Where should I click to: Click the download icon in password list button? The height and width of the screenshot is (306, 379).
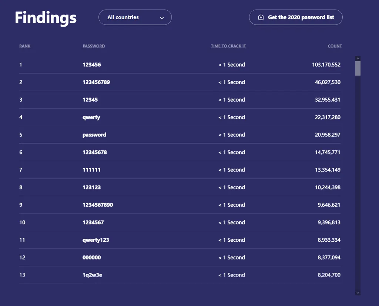261,17
